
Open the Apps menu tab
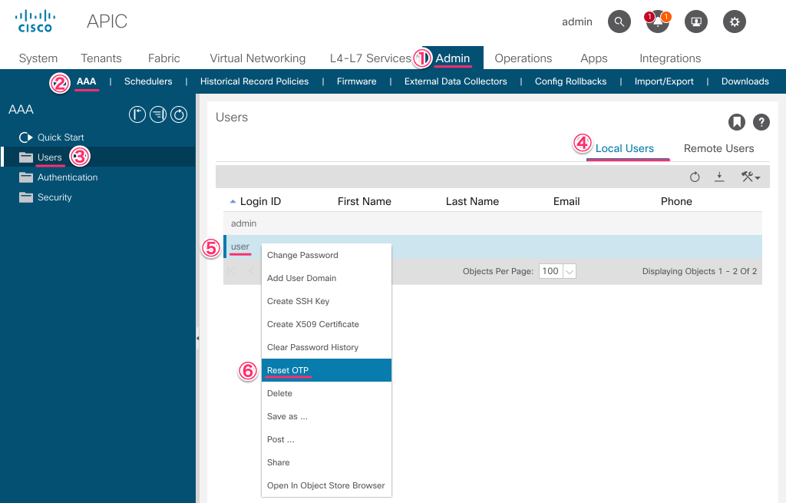coord(594,58)
